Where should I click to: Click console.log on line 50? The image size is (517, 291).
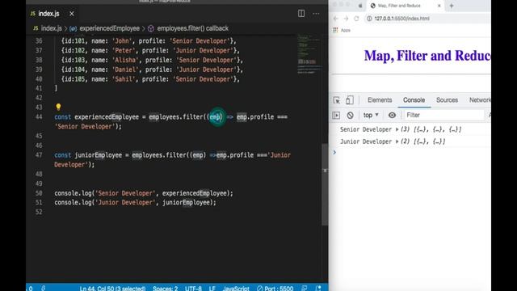(73, 193)
